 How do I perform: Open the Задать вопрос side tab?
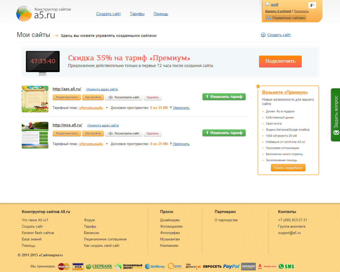pos(336,115)
